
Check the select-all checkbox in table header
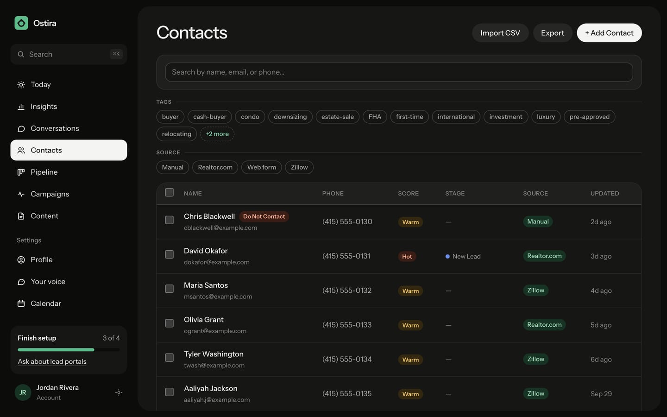click(170, 192)
